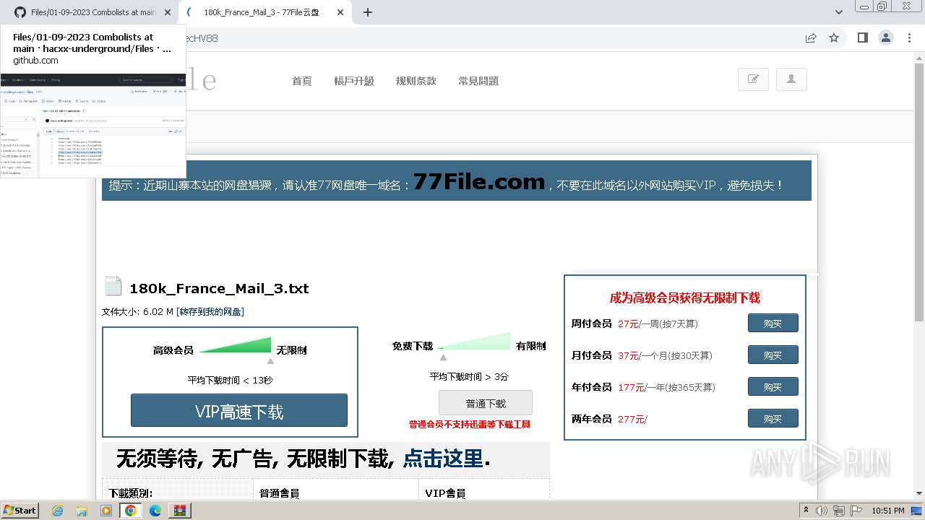This screenshot has width=925, height=520.
Task: Click the share page icon in address bar
Action: (811, 38)
